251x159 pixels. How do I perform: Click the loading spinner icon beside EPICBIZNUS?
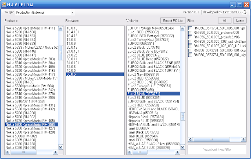point(244,12)
